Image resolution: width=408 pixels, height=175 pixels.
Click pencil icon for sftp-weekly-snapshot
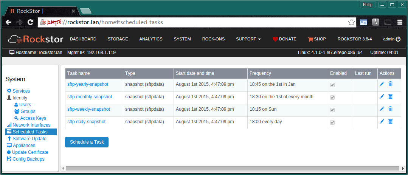pos(382,109)
